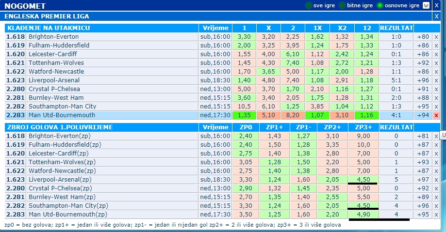Pick ZP0 odds 2,90 for Crystal P-Chelsea(zp)

[x=246, y=188]
